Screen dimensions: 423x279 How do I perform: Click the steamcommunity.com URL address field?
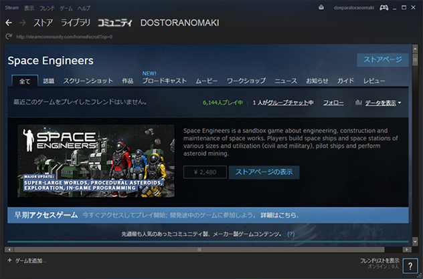coord(64,37)
